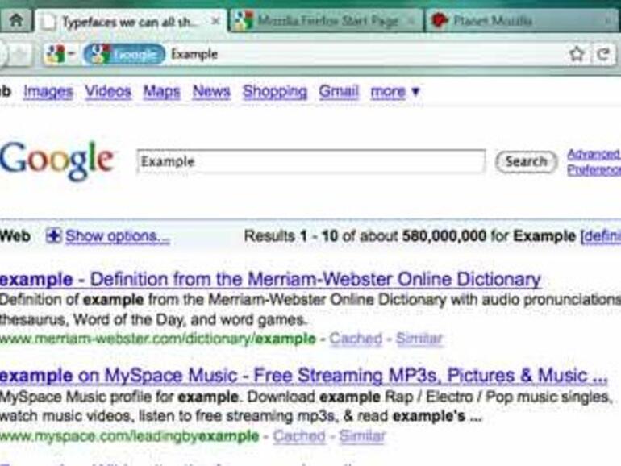This screenshot has height=466, width=621.
Task: Open the definition link after 'for Example'
Action: (x=601, y=236)
